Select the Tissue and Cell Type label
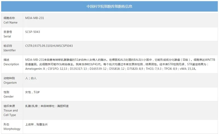 point(11,110)
